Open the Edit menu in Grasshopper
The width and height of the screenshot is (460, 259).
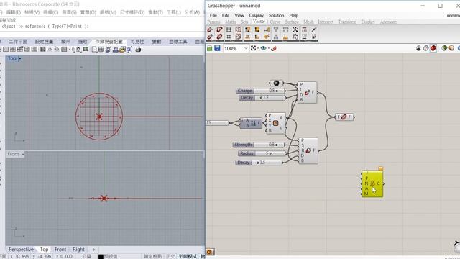pyautogui.click(x=226, y=15)
